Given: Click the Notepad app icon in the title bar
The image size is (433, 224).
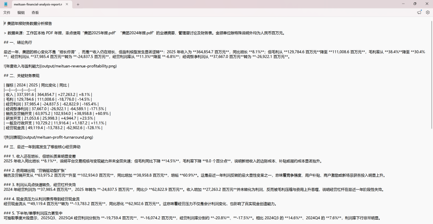Looking at the screenshot, I should click(6, 4).
